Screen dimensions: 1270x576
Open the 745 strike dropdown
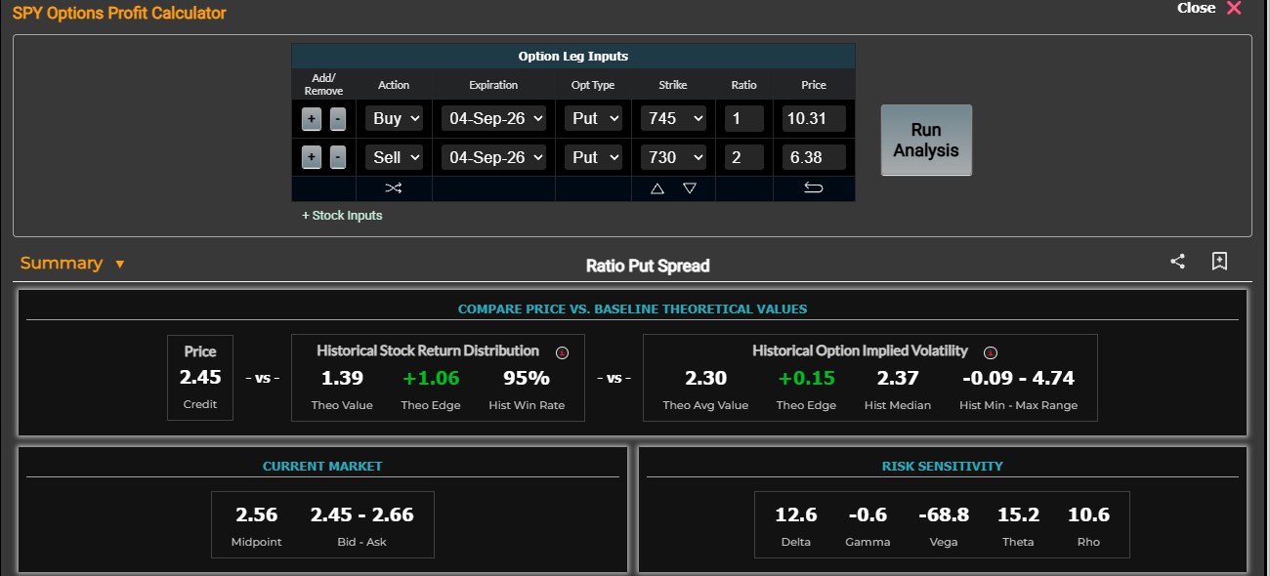(673, 118)
